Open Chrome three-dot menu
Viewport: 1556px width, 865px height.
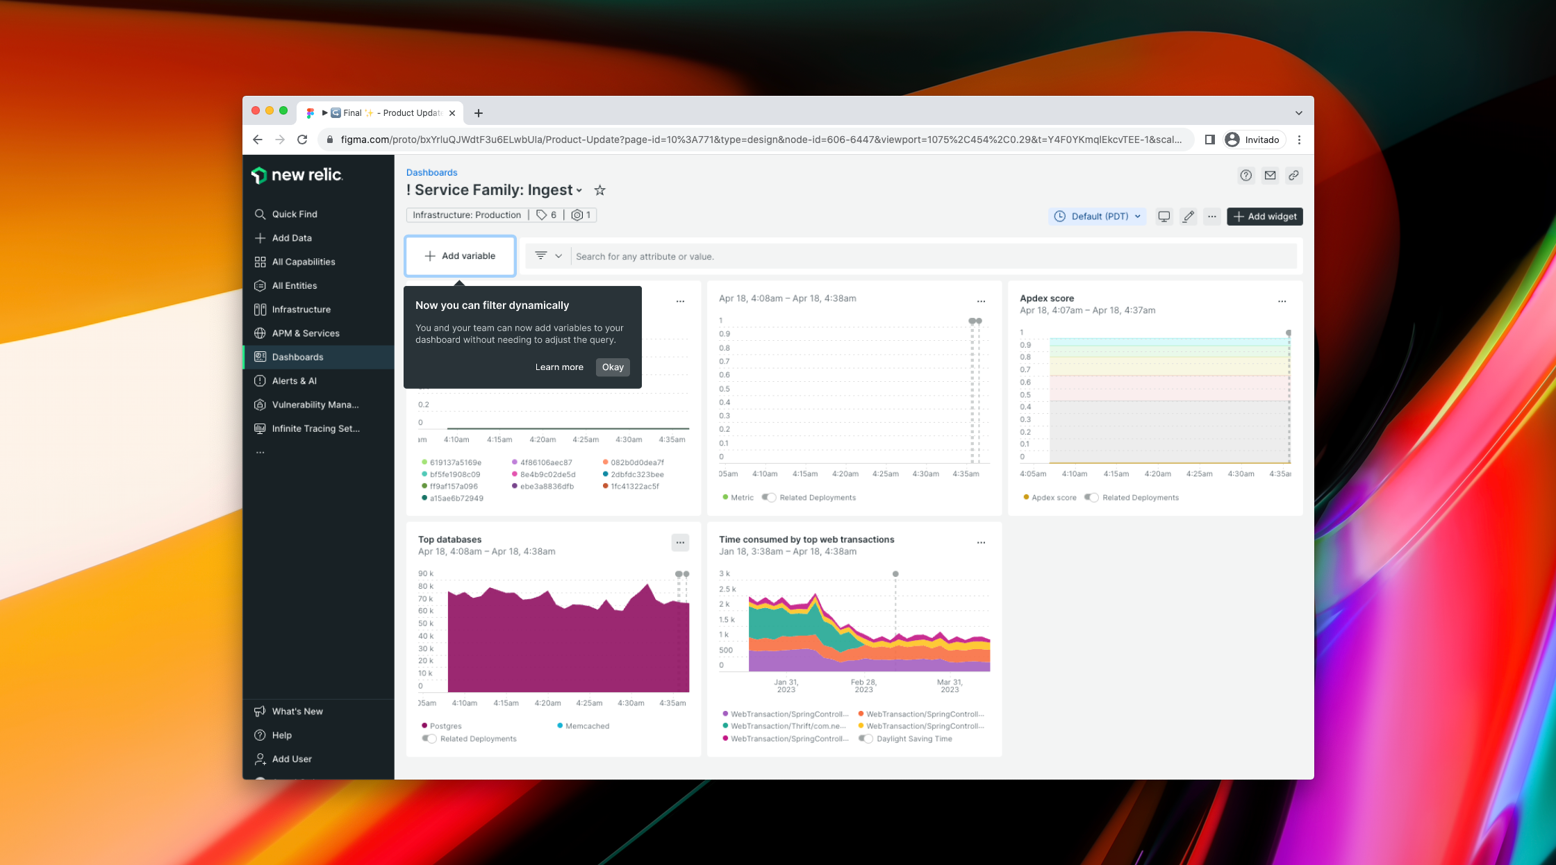pos(1299,140)
